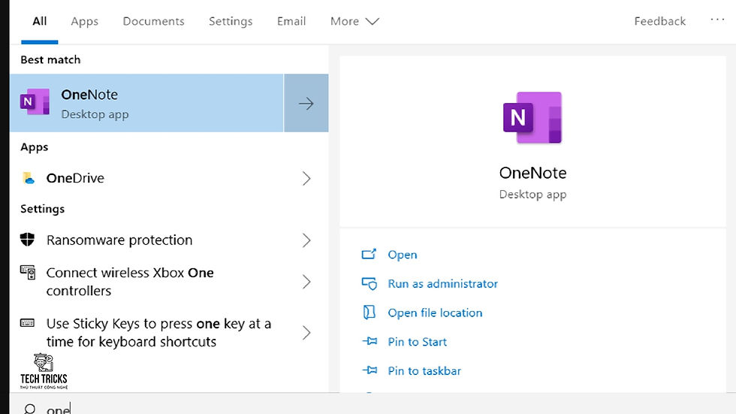Click the Run as administrator shield icon

(x=369, y=283)
